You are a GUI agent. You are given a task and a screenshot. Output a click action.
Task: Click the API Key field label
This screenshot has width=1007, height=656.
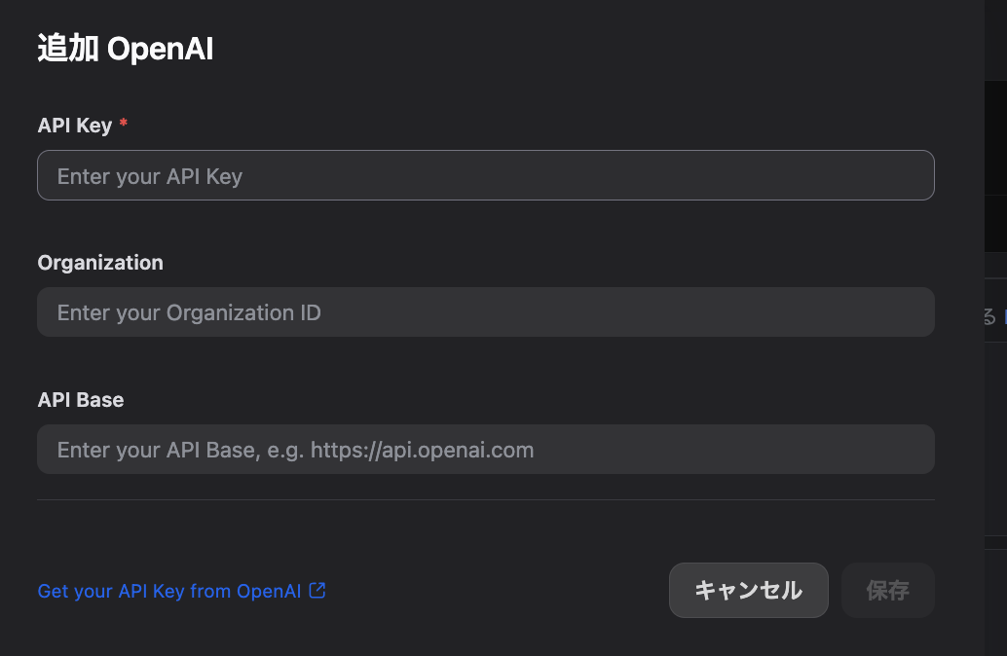pos(74,125)
